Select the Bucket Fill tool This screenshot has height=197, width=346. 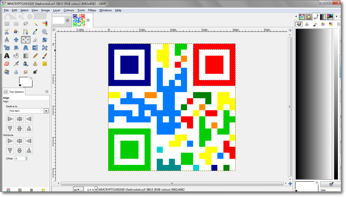(16, 56)
